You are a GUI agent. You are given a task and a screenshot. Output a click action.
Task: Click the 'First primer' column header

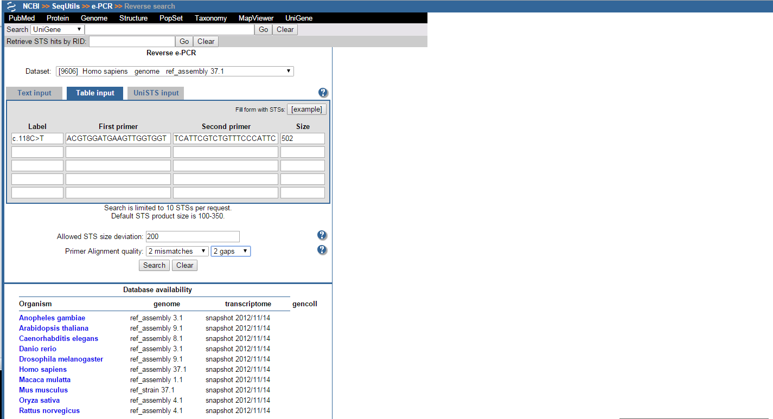[x=118, y=127]
